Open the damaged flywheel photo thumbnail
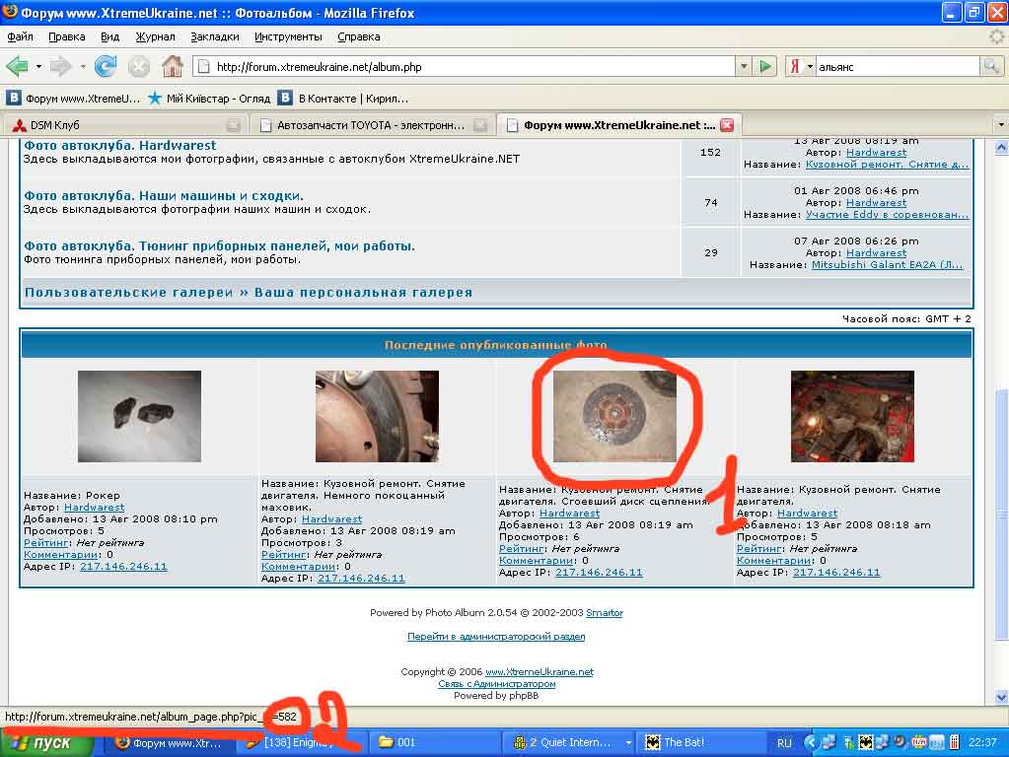 pyautogui.click(x=377, y=416)
